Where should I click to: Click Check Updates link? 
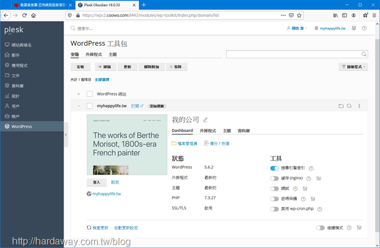click(x=97, y=228)
